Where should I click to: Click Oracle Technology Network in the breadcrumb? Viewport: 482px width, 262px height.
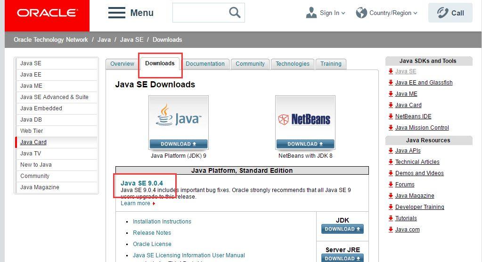(x=51, y=39)
